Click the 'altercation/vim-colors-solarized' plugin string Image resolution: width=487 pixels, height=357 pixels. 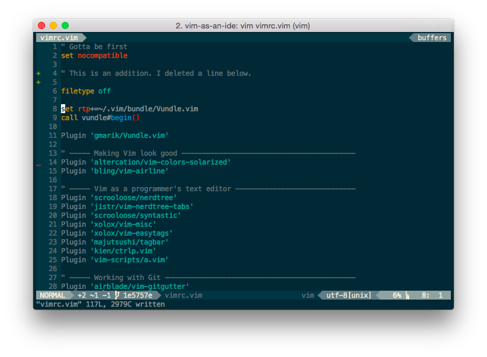[x=161, y=162]
